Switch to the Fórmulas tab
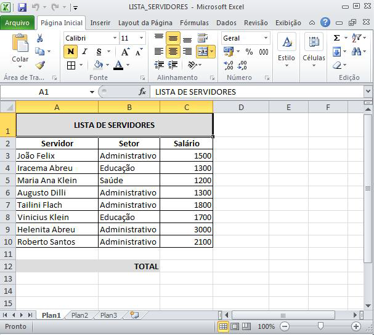 pyautogui.click(x=195, y=23)
